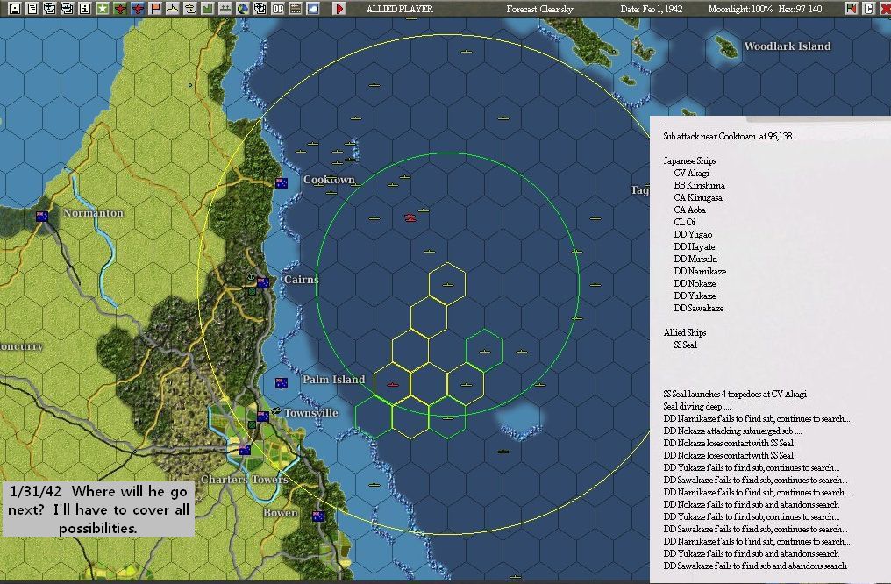Select 'SS Seal' under Allied Ships
Image resolution: width=891 pixels, height=584 pixels.
pos(685,345)
